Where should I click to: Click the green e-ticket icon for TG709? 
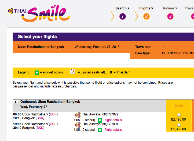click(x=100, y=130)
